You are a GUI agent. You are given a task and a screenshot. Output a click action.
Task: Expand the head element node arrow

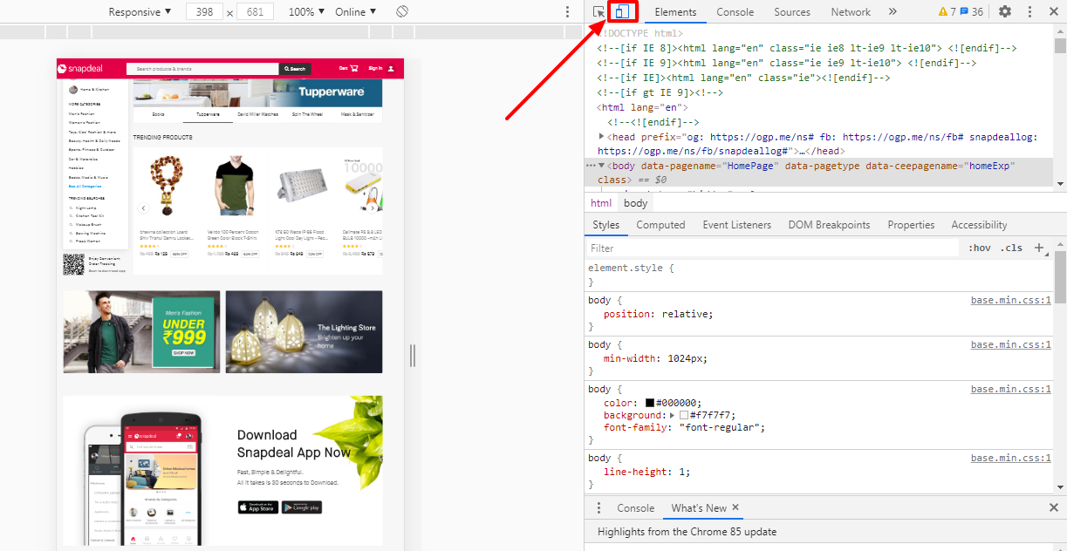602,137
